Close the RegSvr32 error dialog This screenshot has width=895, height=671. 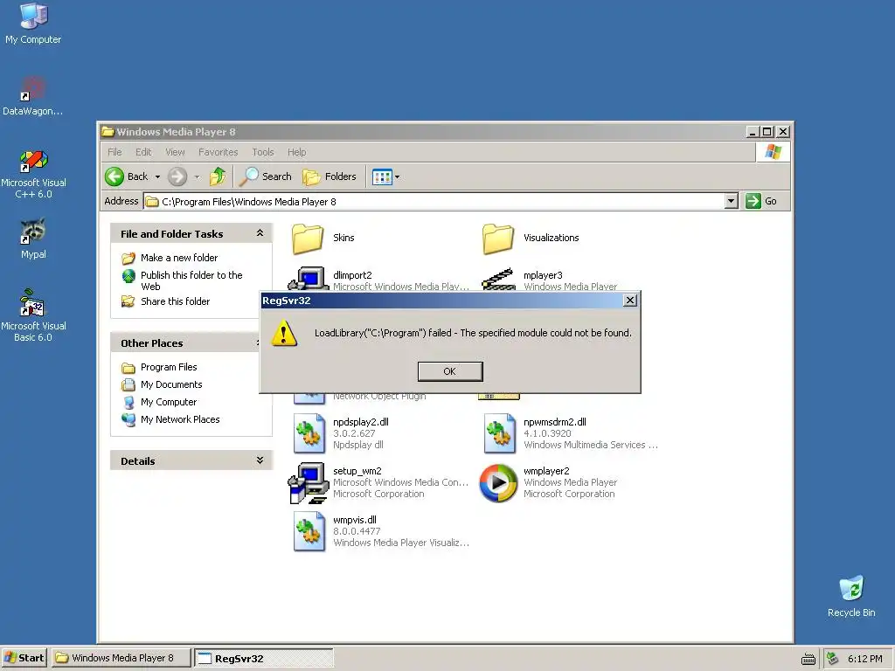tap(629, 301)
